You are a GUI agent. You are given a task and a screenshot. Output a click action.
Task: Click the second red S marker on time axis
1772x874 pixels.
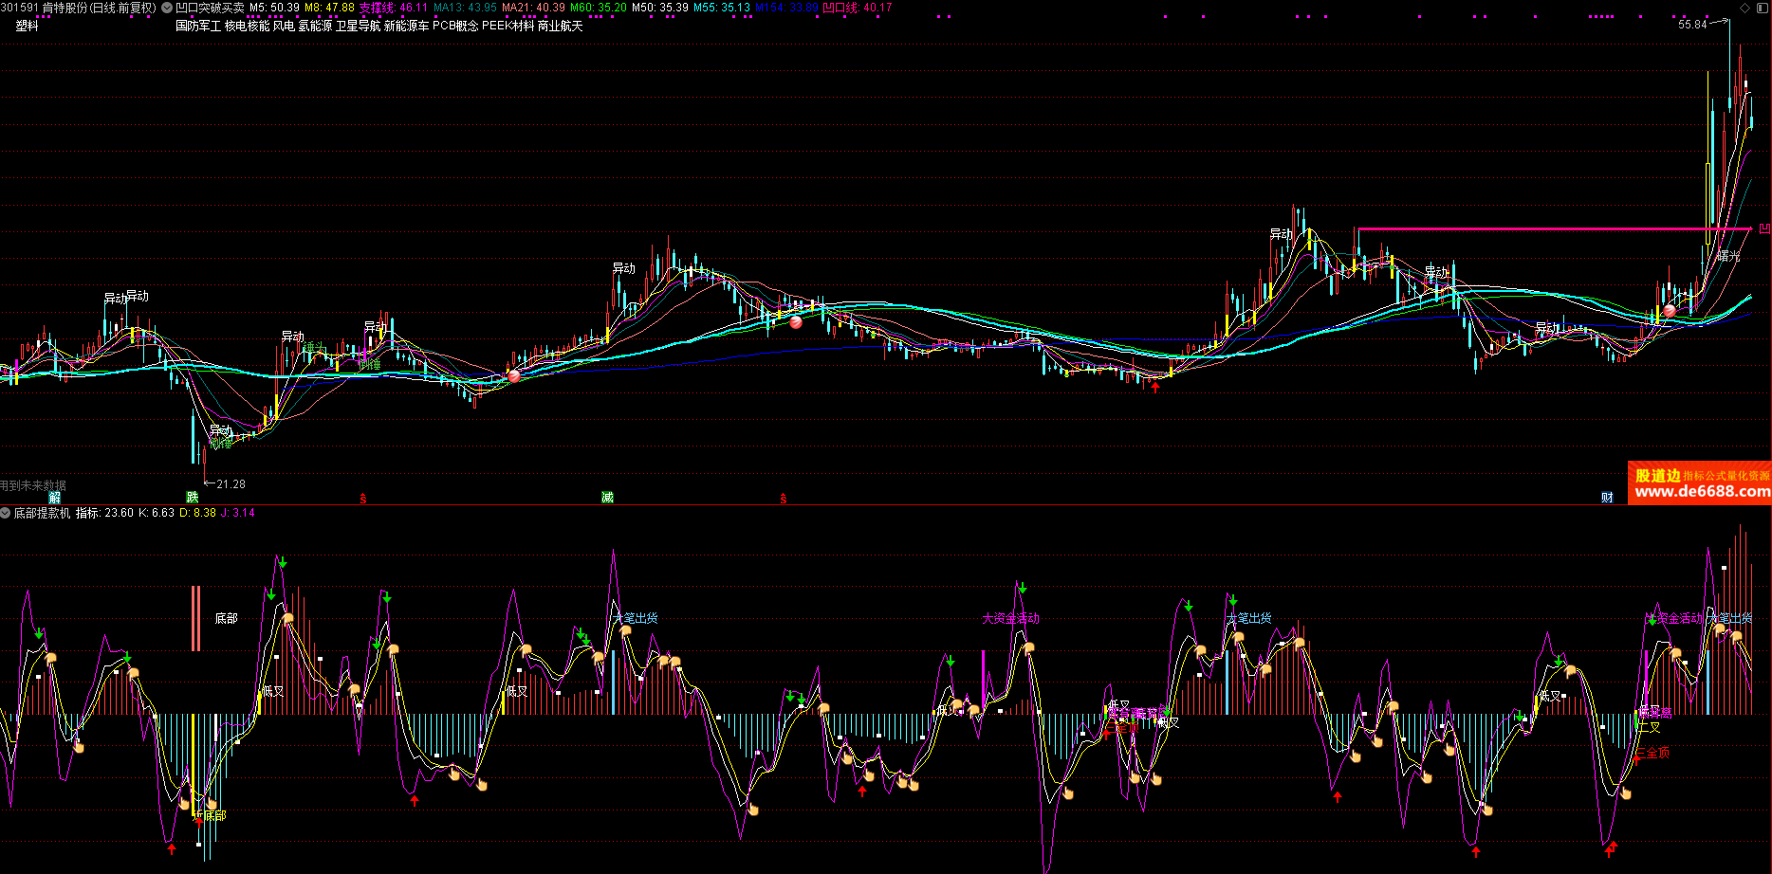tap(784, 499)
